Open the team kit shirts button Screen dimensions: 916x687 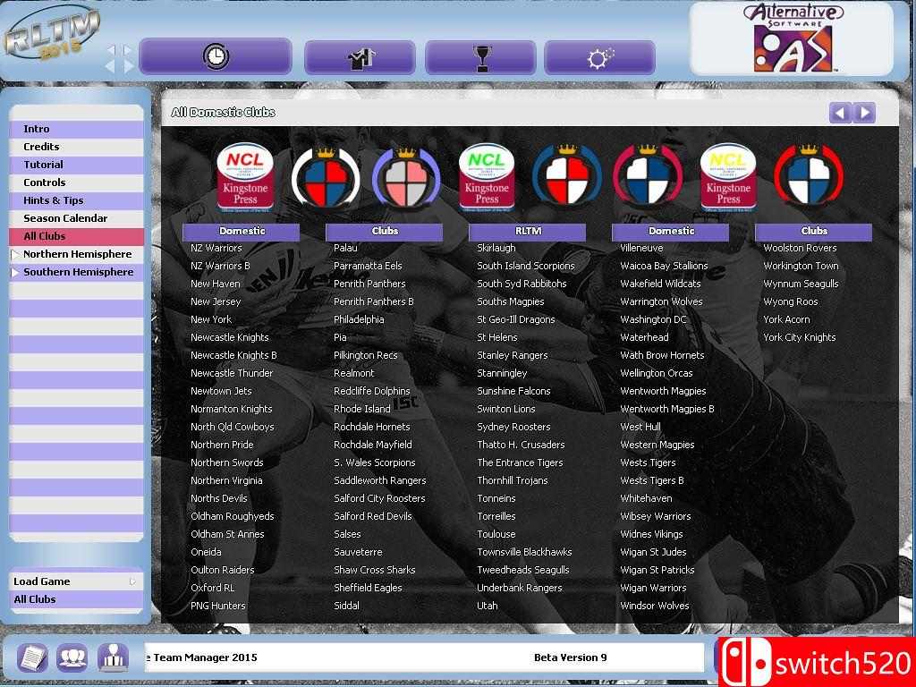[360, 58]
